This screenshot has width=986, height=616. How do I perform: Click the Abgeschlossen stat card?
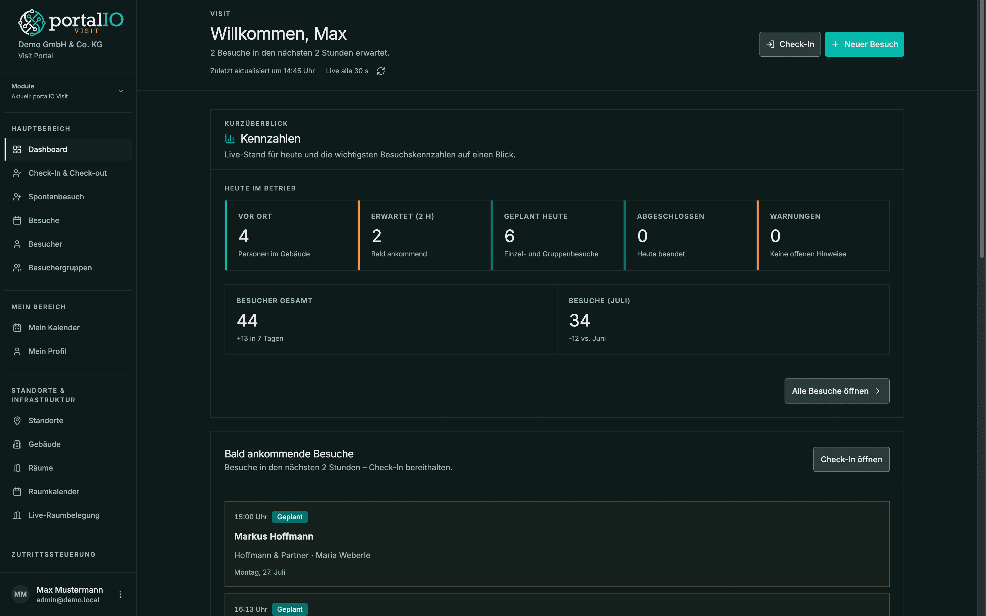point(690,235)
